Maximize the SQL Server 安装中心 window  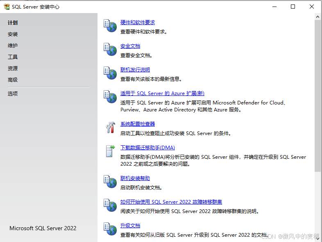coord(293,7)
